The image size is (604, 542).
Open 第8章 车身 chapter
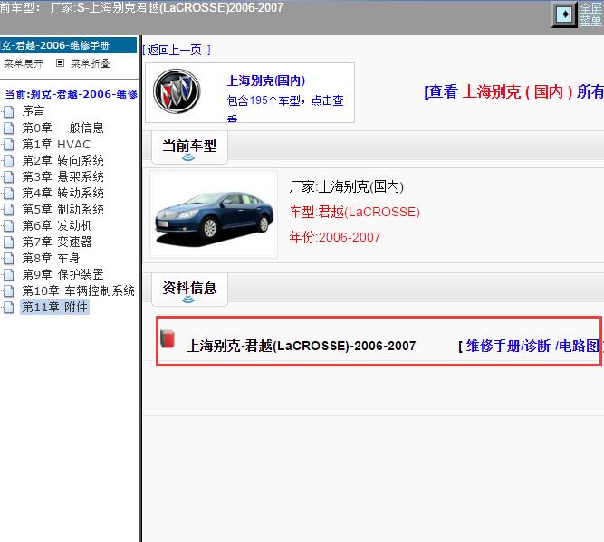[51, 258]
